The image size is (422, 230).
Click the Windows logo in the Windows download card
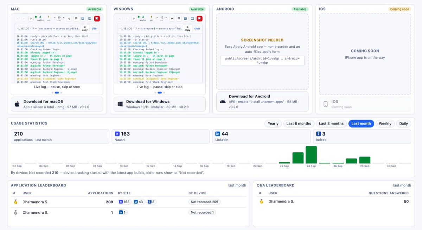[x=120, y=104]
